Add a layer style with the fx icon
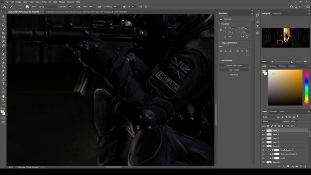Image resolution: width=311 pixels, height=175 pixels. 284,166
